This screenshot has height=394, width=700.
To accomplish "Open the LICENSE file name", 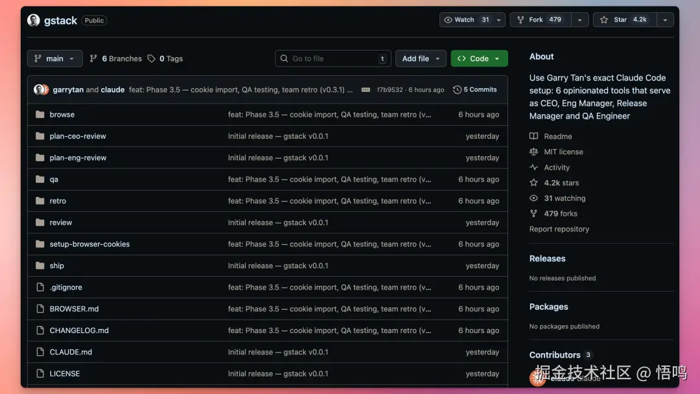I will coord(65,373).
